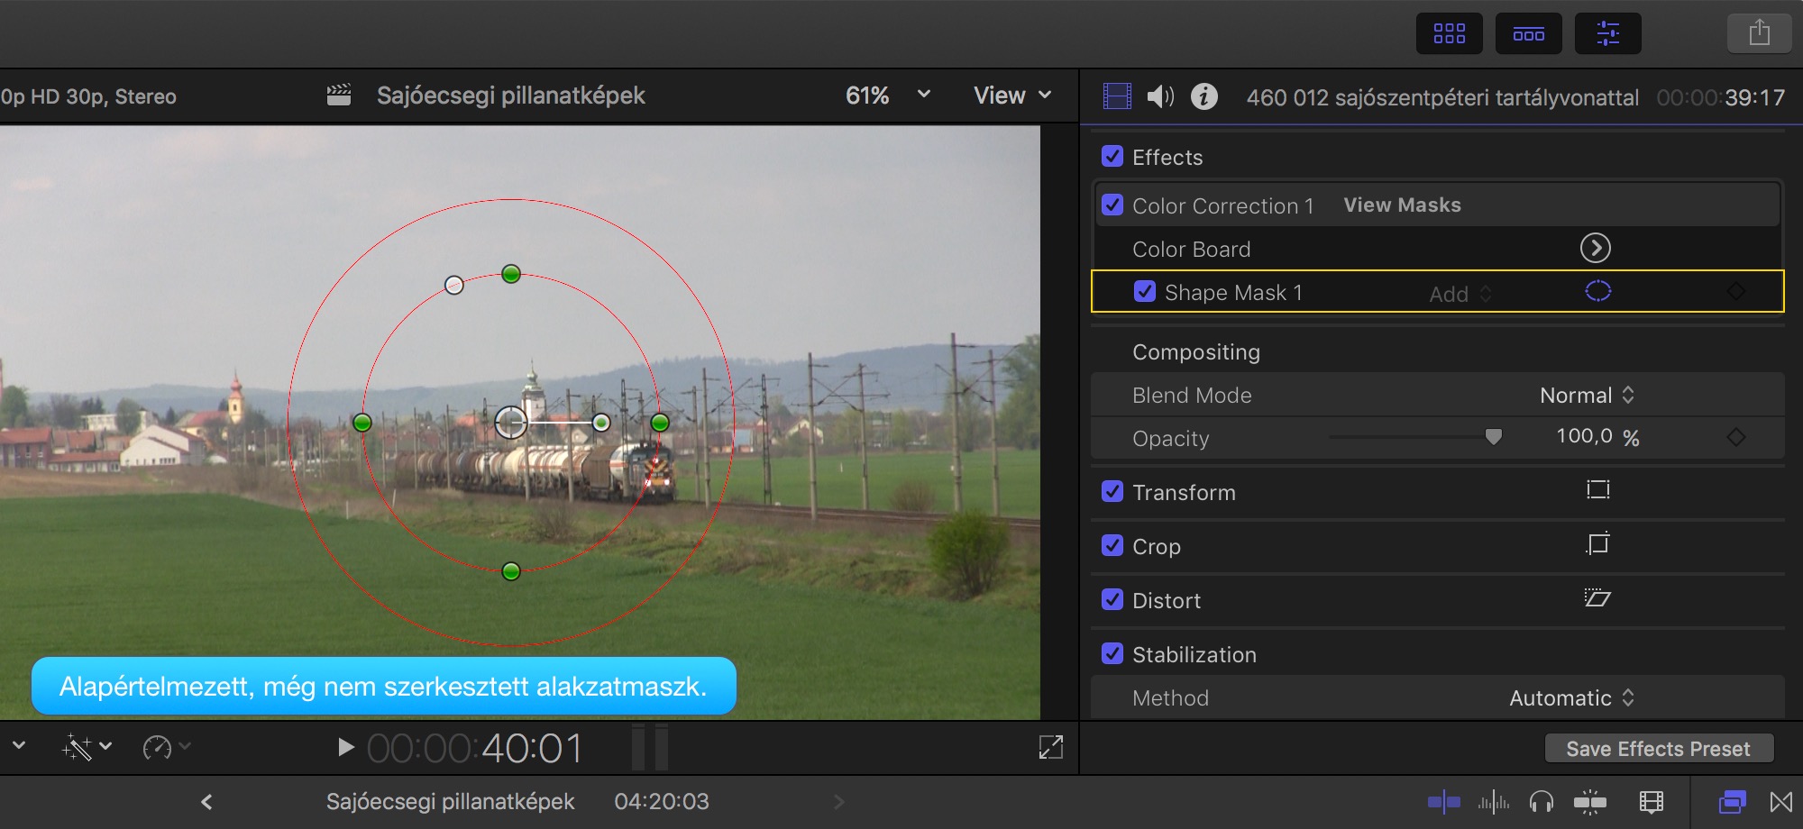Disable all Effects checkbox
The width and height of the screenshot is (1803, 829).
[x=1112, y=157]
